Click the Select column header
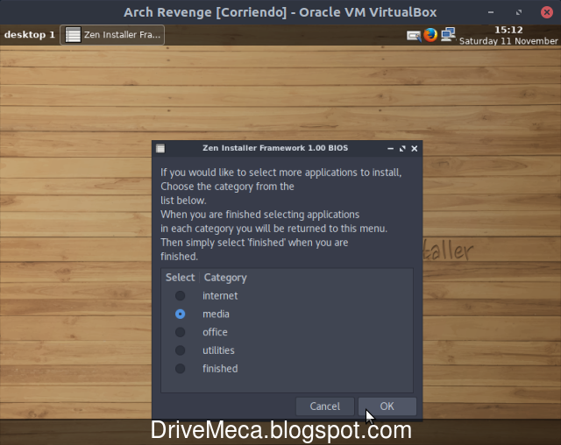Image resolution: width=561 pixels, height=445 pixels. (180, 278)
